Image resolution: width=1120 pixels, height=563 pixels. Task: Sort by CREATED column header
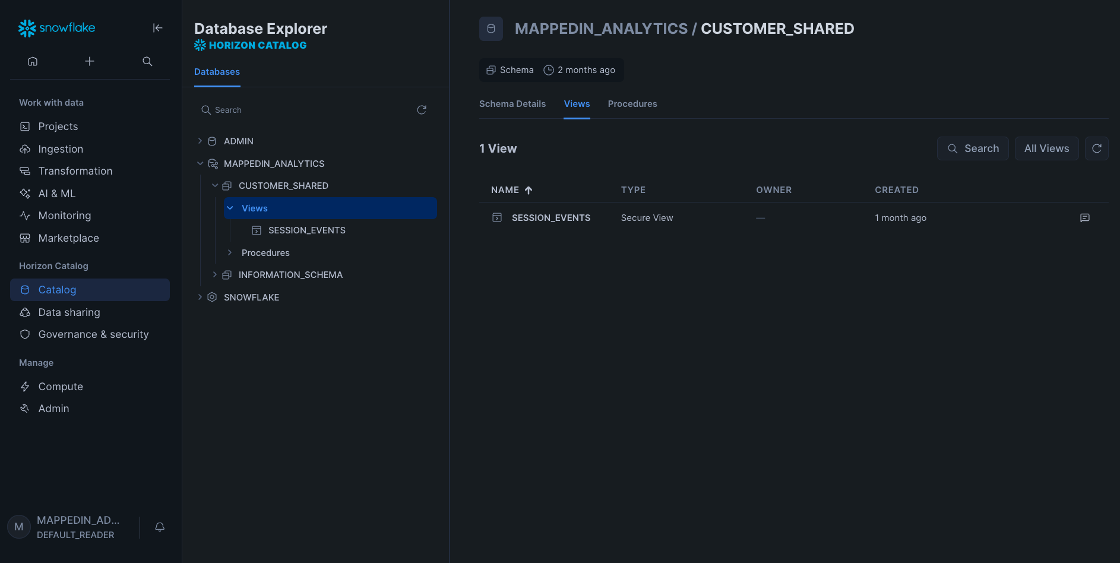(x=897, y=190)
